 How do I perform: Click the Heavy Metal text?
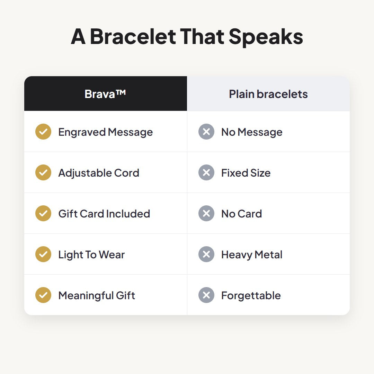pos(252,255)
